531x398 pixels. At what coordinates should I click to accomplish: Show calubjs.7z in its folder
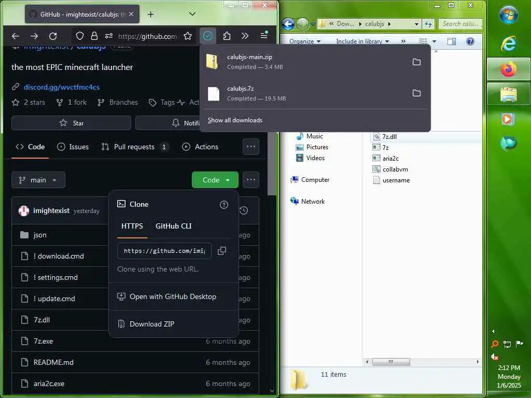click(416, 93)
